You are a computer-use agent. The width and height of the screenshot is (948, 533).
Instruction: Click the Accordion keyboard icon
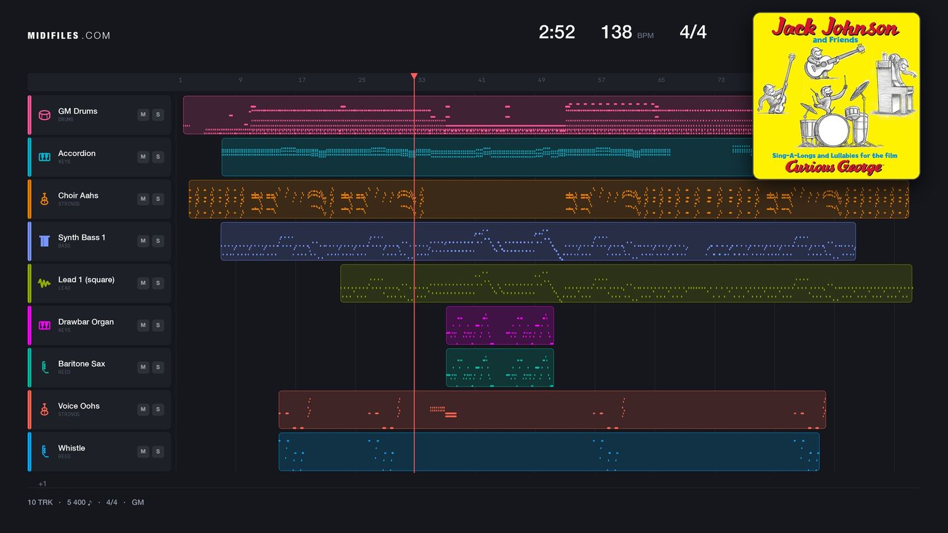44,157
